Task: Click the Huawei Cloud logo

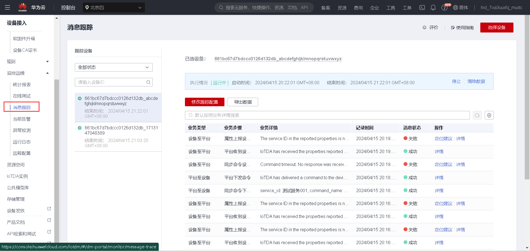Action: tap(32, 7)
